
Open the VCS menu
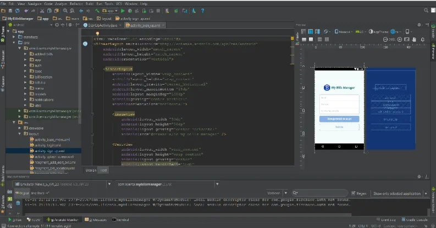(119, 4)
